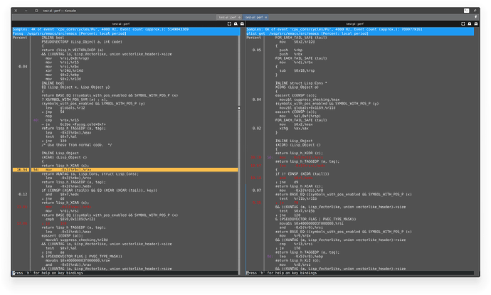Click the je 6c2be Fassq.cold jump line
The height and width of the screenshot is (295, 491).
click(x=74, y=124)
